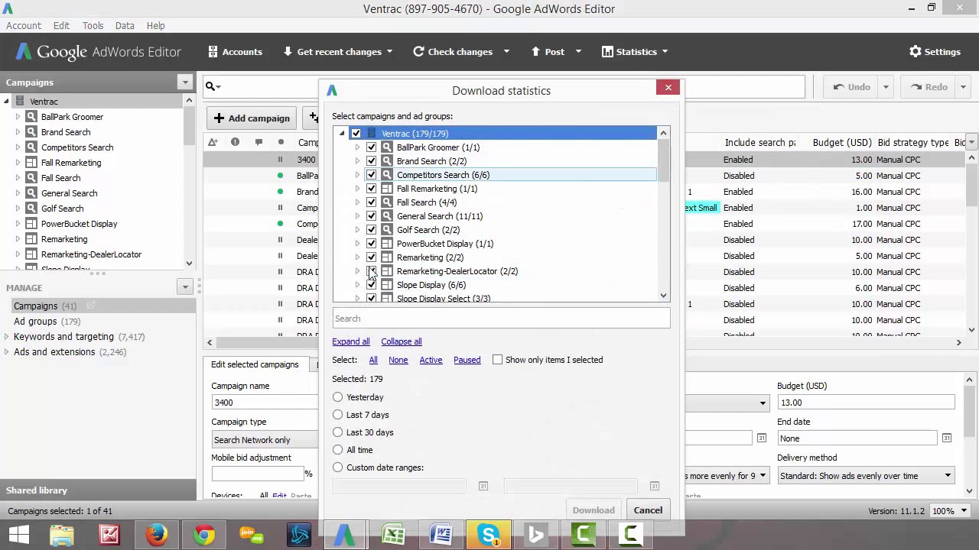The width and height of the screenshot is (979, 550).
Task: Open Settings gear in toolbar
Action: [935, 52]
